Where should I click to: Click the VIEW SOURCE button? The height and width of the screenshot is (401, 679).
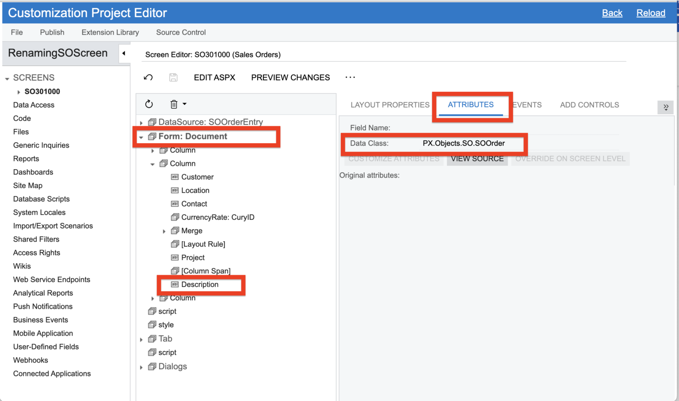[x=477, y=159]
